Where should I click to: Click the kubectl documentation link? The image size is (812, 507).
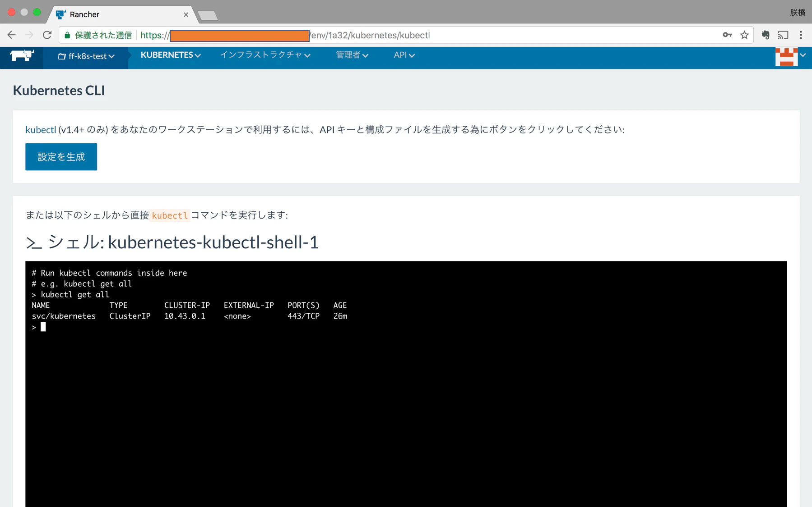click(41, 130)
